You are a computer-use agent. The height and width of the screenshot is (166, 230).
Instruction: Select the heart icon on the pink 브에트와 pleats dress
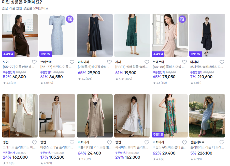coord(184,62)
